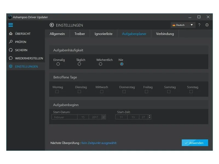219x164 pixels.
Task: Go to ÜBERSICHT via home icon
Action: pos(11,34)
